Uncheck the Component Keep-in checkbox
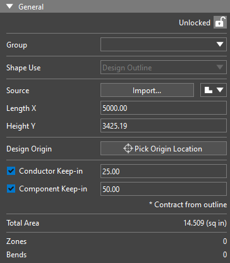230x263 pixels. (x=11, y=189)
